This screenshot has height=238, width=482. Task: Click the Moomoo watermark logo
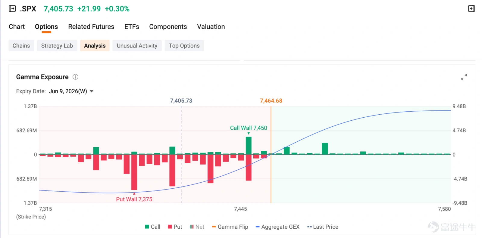coord(452,227)
